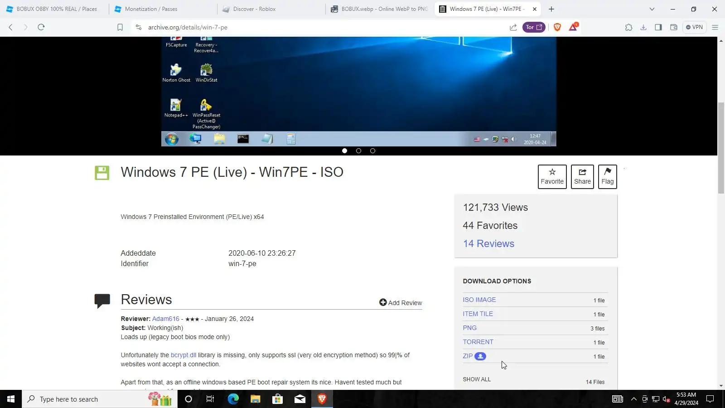Open the Windows Start menu
Image resolution: width=725 pixels, height=408 pixels.
11,399
